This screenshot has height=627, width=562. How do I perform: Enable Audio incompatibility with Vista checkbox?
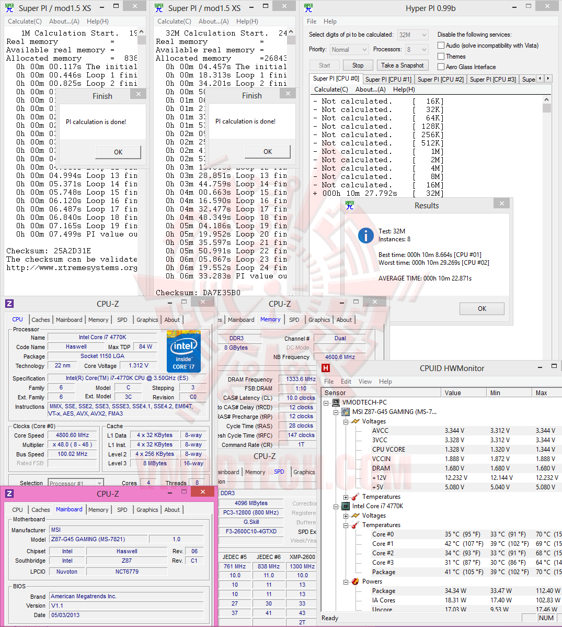click(x=441, y=45)
